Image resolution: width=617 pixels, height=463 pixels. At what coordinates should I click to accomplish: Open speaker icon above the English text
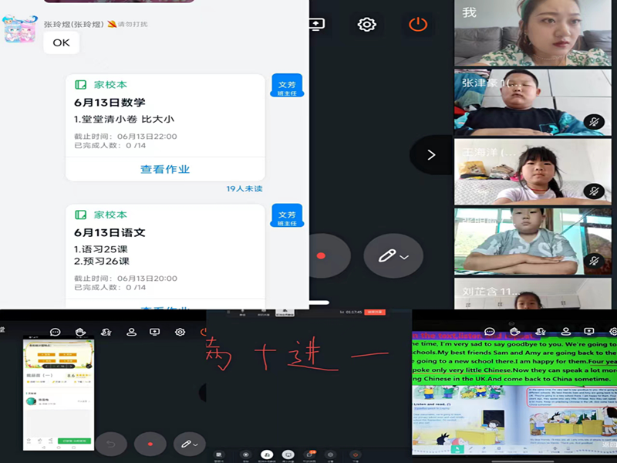[x=541, y=332]
